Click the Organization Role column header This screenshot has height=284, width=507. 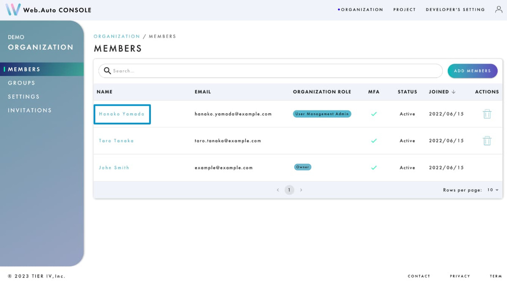(x=322, y=92)
